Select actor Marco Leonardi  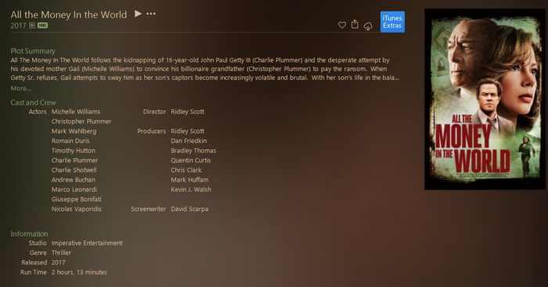[x=74, y=189]
